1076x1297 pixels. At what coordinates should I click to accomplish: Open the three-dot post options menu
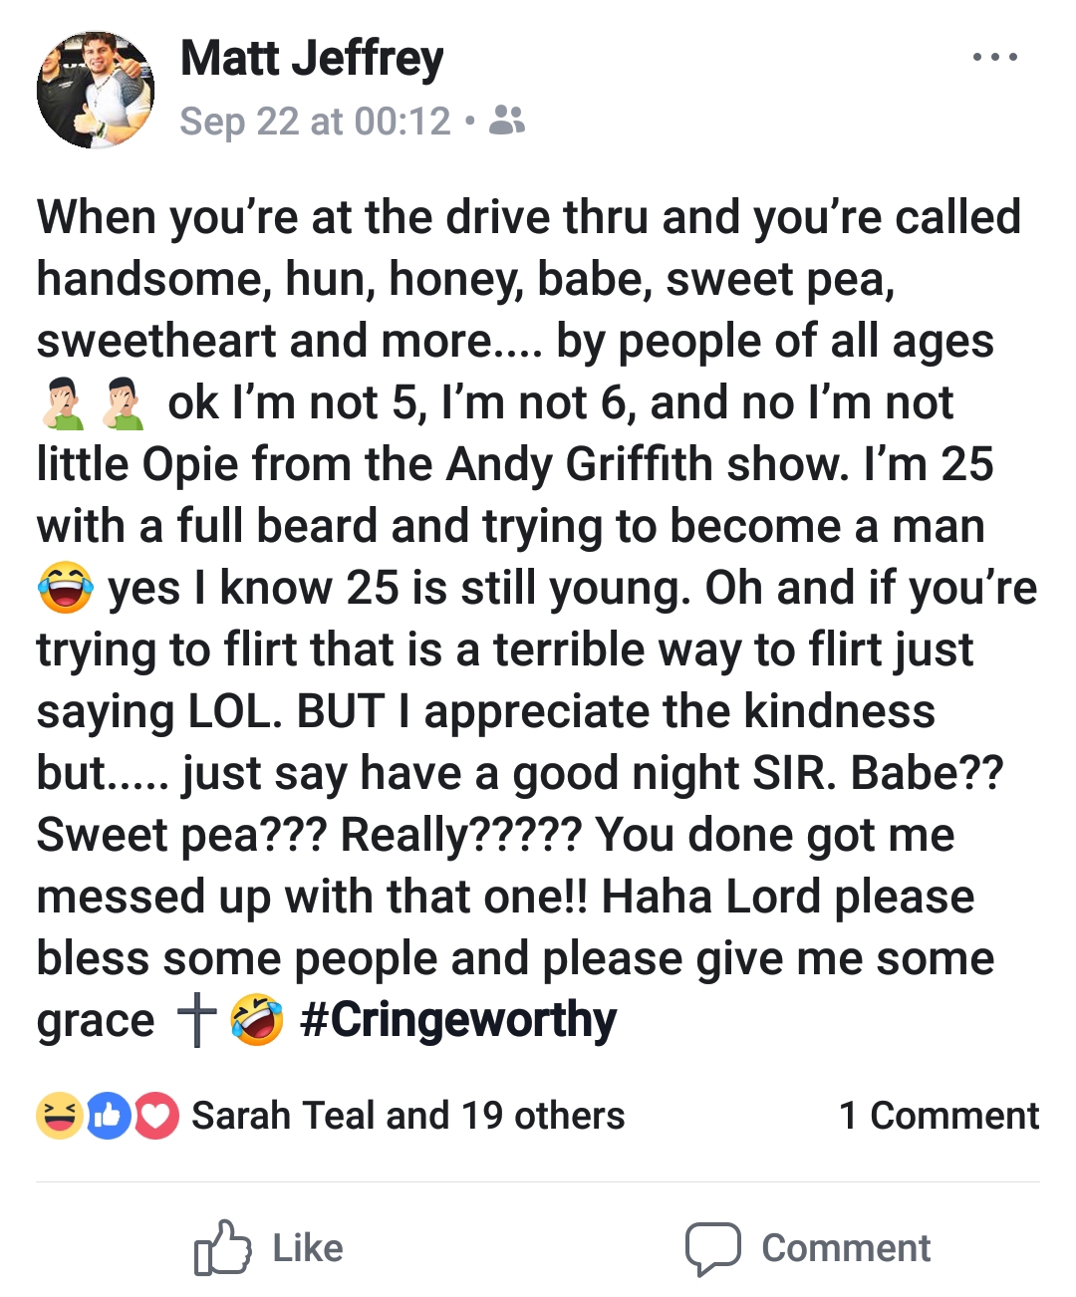[x=994, y=58]
